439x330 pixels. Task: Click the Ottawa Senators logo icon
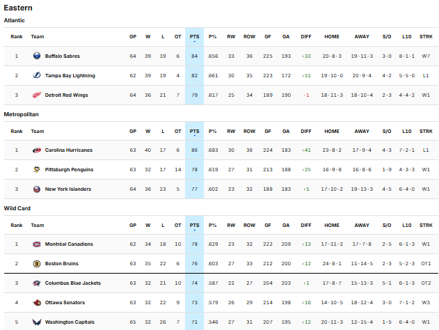tap(36, 303)
